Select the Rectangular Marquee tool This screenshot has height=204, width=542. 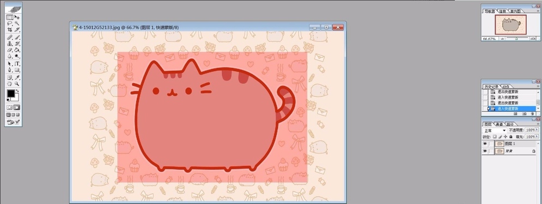tap(10, 17)
